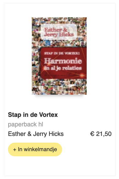Add book with In winkelmandje button
This screenshot has width=119, height=179.
coord(35,149)
